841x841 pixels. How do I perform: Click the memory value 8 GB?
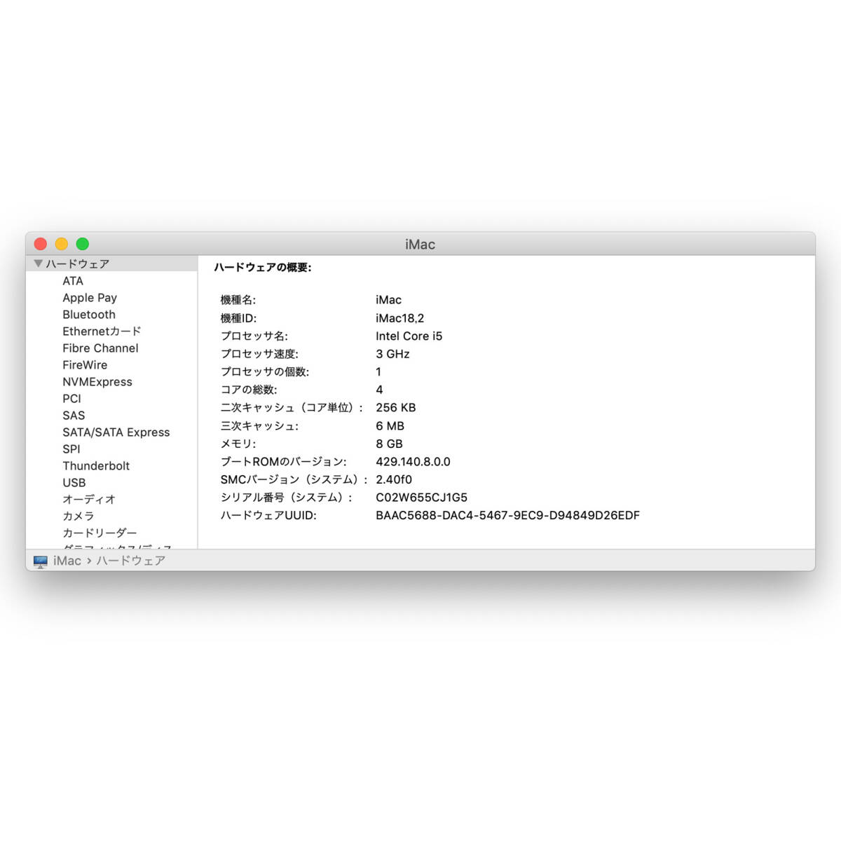tap(390, 444)
